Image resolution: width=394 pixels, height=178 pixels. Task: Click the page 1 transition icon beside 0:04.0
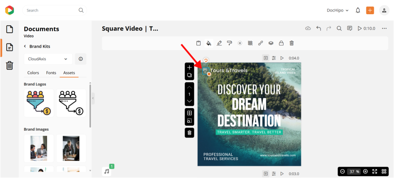265,58
